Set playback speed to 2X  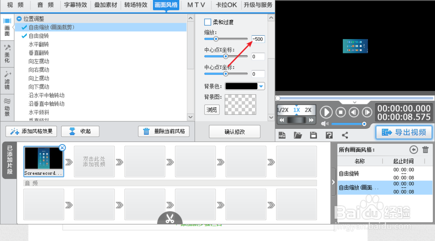pos(308,110)
